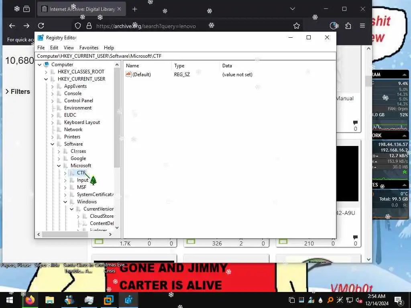
Task: Select the Printers key
Action: tap(72, 137)
